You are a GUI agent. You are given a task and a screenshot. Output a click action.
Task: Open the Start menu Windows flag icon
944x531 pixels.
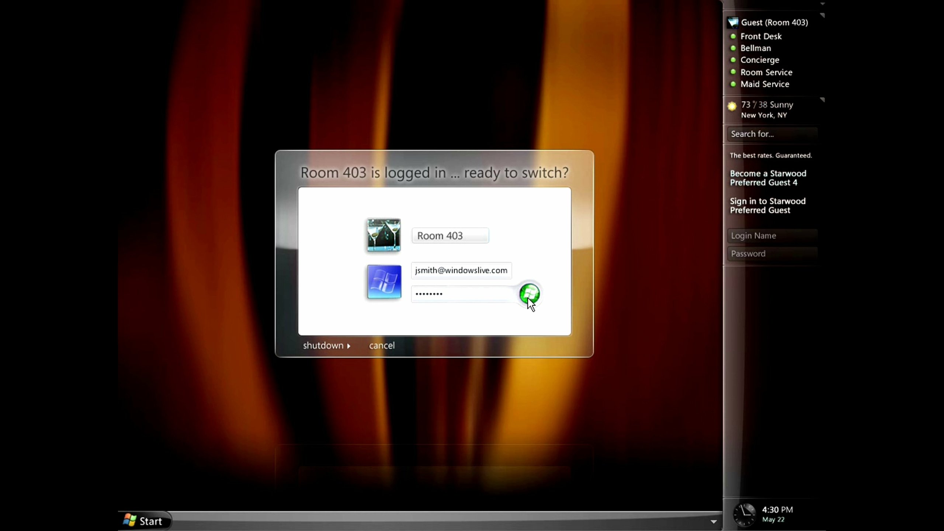(x=129, y=520)
